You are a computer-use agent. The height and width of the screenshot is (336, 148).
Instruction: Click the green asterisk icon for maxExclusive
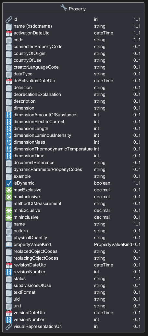pyautogui.click(x=9, y=190)
